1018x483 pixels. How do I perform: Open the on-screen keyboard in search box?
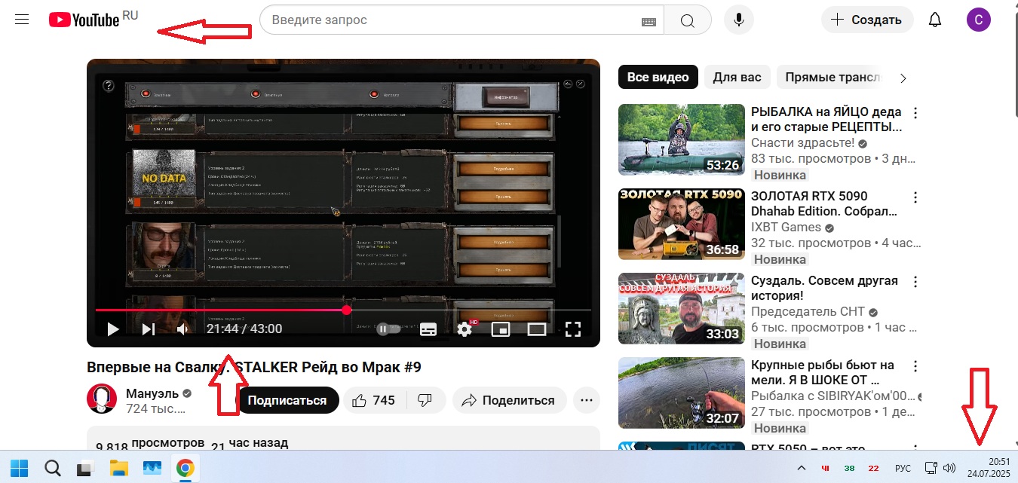coord(649,21)
